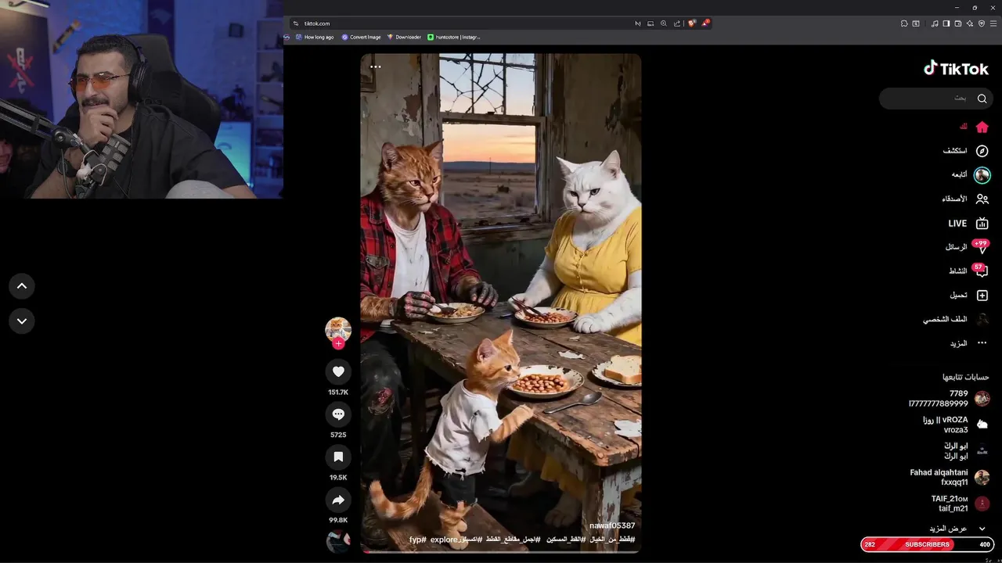
Task: Open 'huntostore | Instagr...' bookmark
Action: (454, 37)
